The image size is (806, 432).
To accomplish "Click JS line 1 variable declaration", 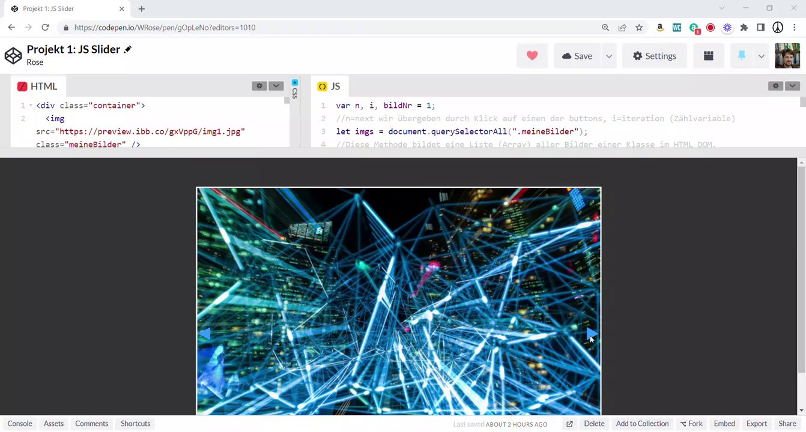I will coord(386,106).
